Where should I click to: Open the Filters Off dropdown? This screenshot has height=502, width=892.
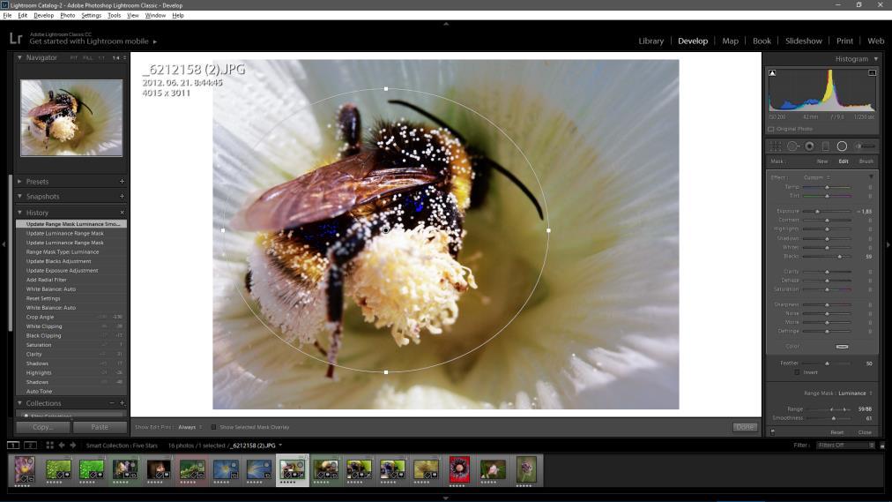click(846, 445)
